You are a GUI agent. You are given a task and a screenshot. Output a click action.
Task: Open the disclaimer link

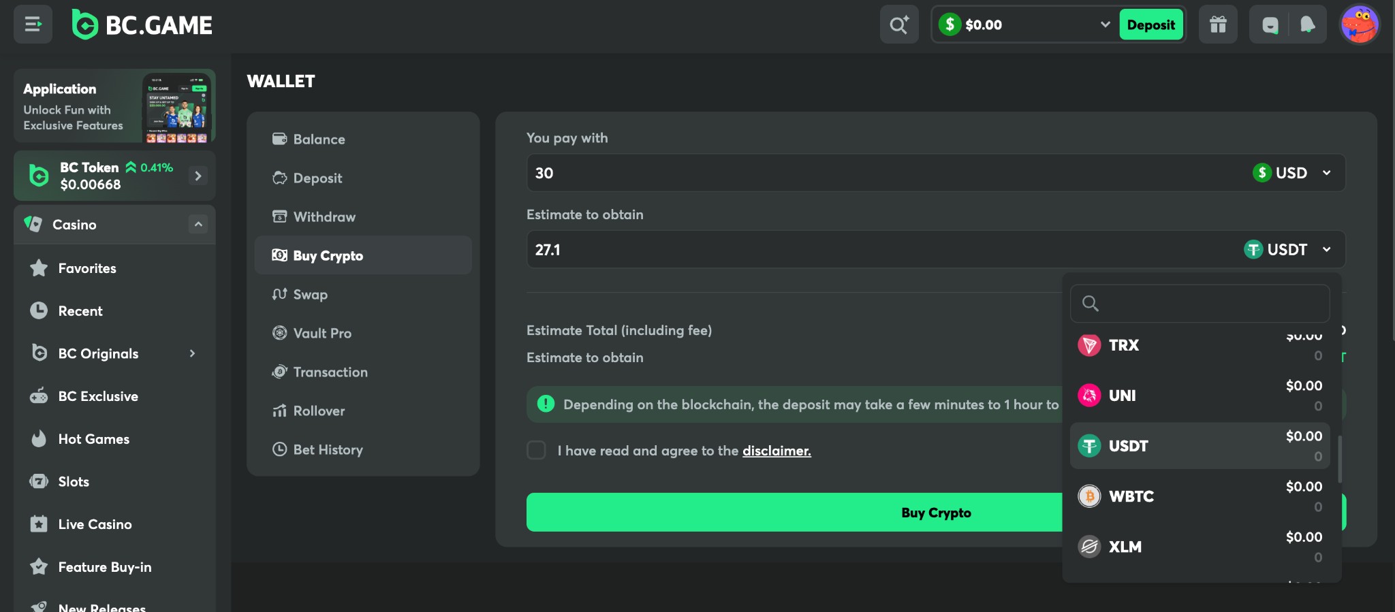click(x=777, y=451)
